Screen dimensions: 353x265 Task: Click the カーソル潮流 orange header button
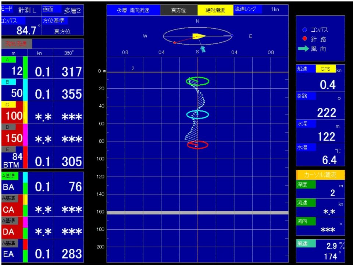click(321, 175)
